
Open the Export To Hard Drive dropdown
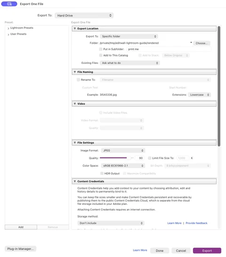tap(84, 16)
